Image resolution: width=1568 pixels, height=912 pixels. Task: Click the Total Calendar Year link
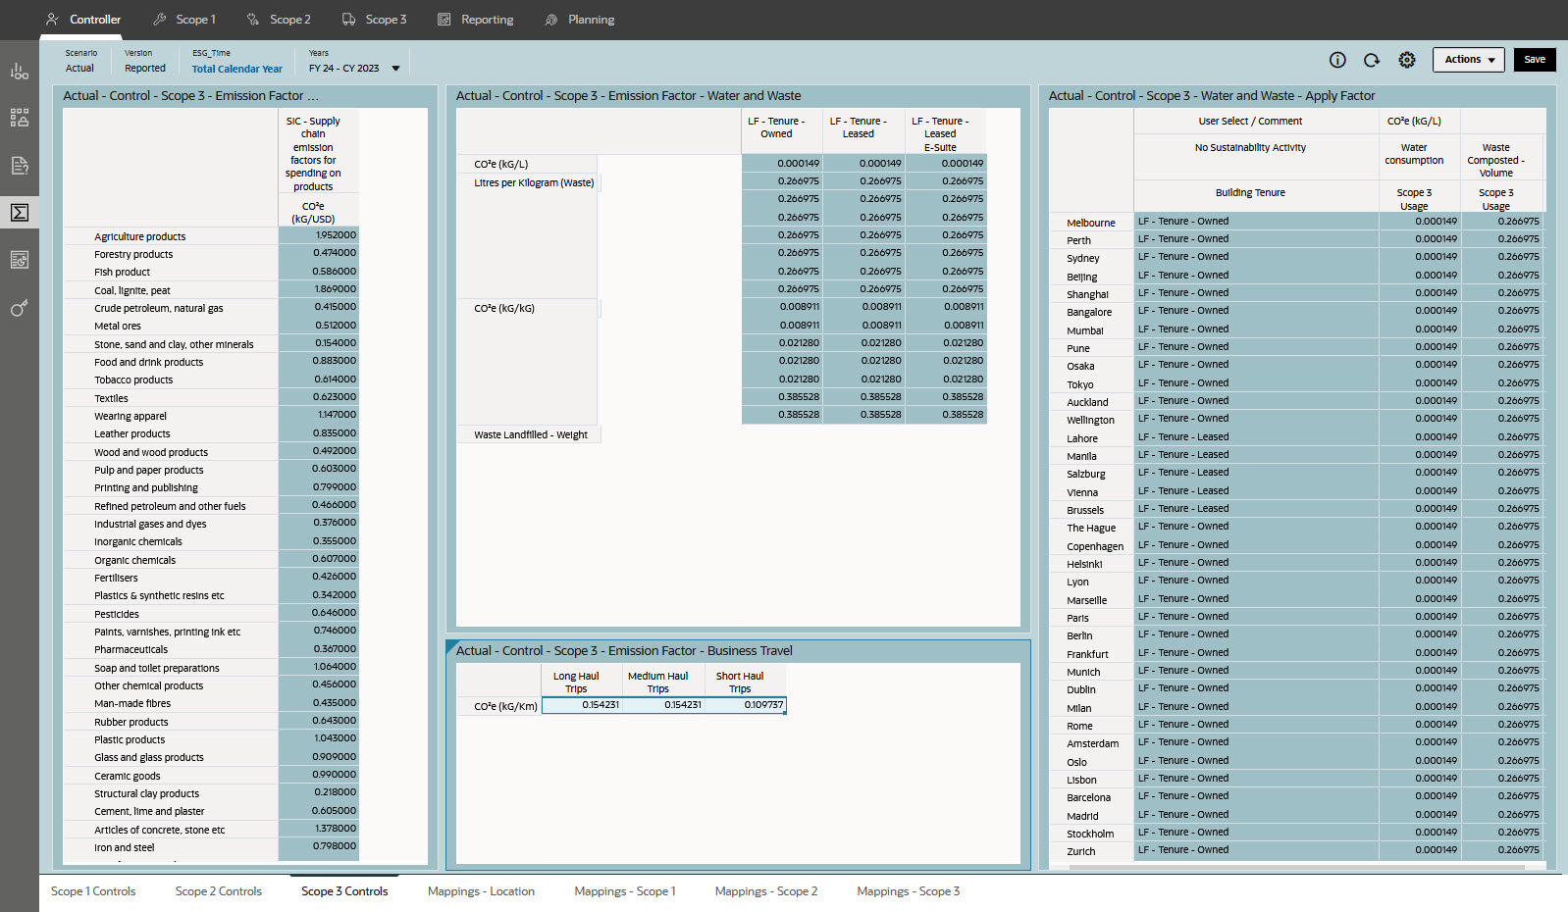pos(236,69)
